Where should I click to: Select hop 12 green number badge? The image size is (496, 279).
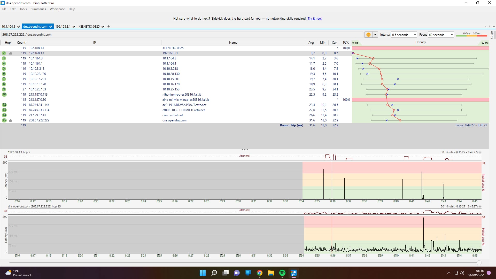[x=4, y=105]
